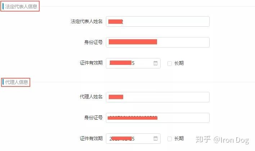Screen dimensions: 255x151
Task: Enable 长期 checkbox under 代理人信息
Action: pos(170,139)
